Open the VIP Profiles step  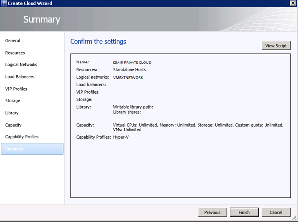coord(16,89)
